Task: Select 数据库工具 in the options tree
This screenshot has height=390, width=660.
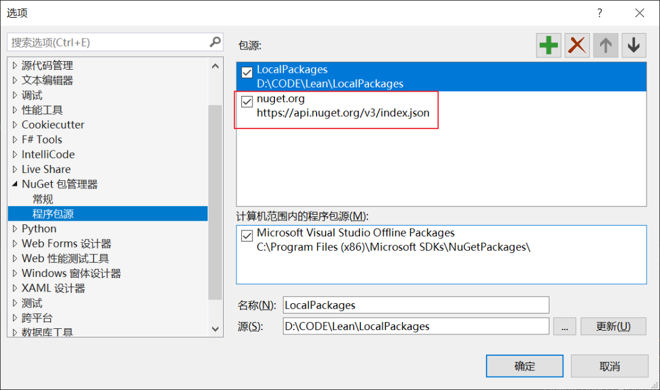Action: pos(47,332)
